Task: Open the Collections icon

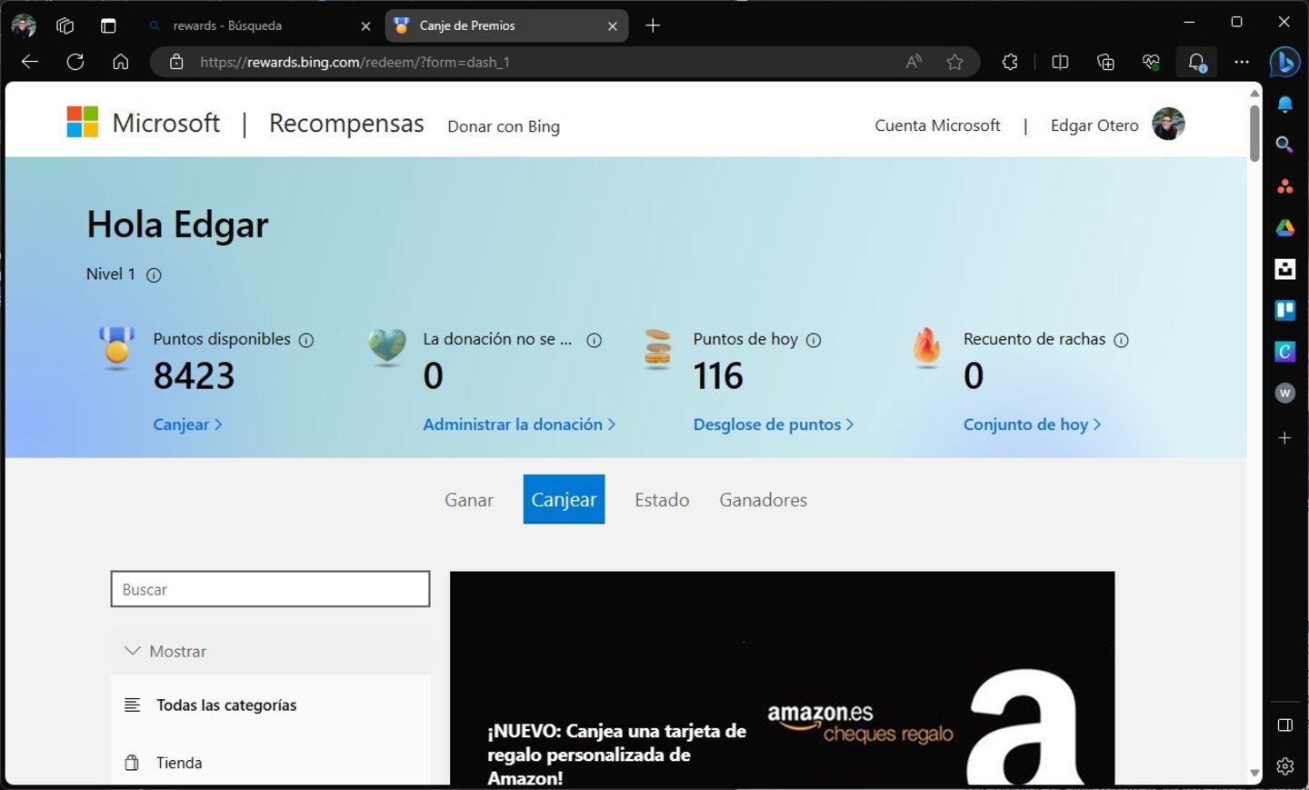Action: (x=1105, y=62)
